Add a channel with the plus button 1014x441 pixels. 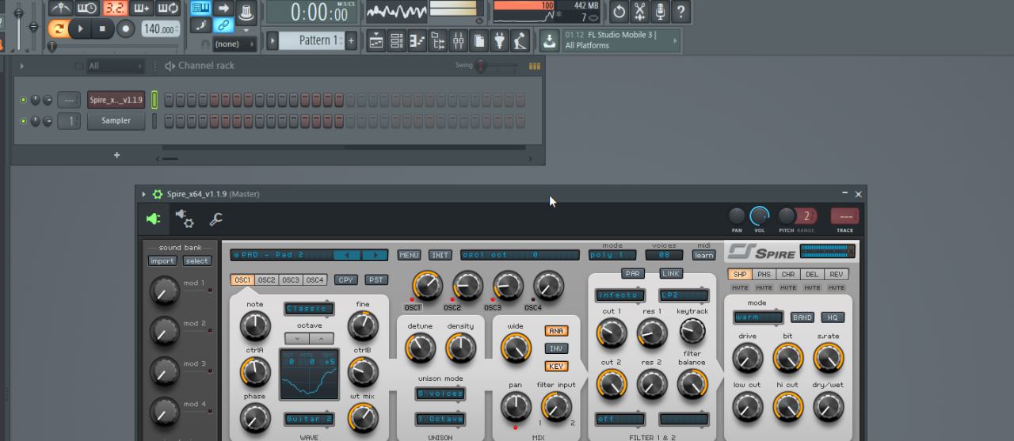click(117, 155)
